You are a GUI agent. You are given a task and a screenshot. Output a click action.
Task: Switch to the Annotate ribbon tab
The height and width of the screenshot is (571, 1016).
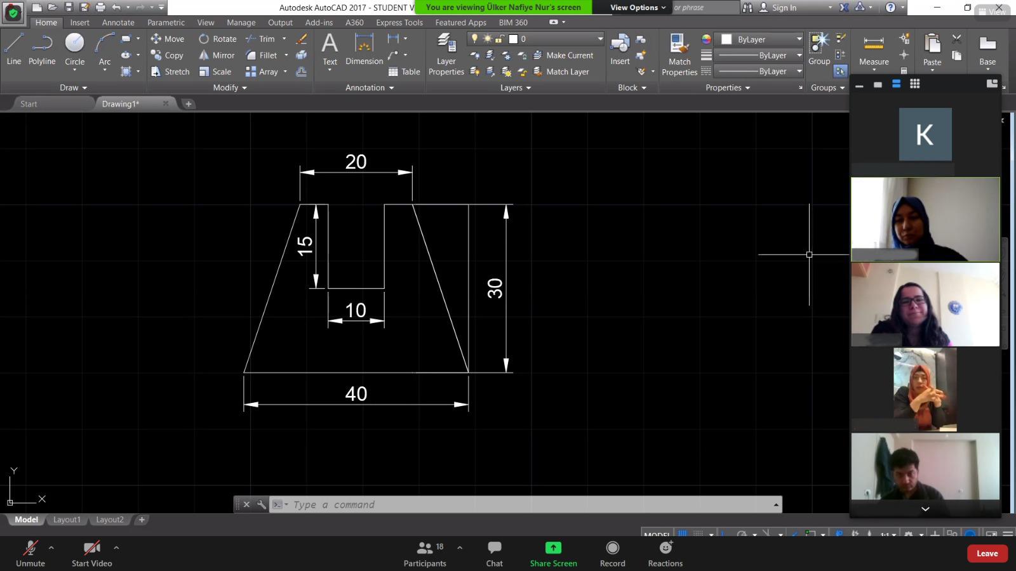(118, 22)
